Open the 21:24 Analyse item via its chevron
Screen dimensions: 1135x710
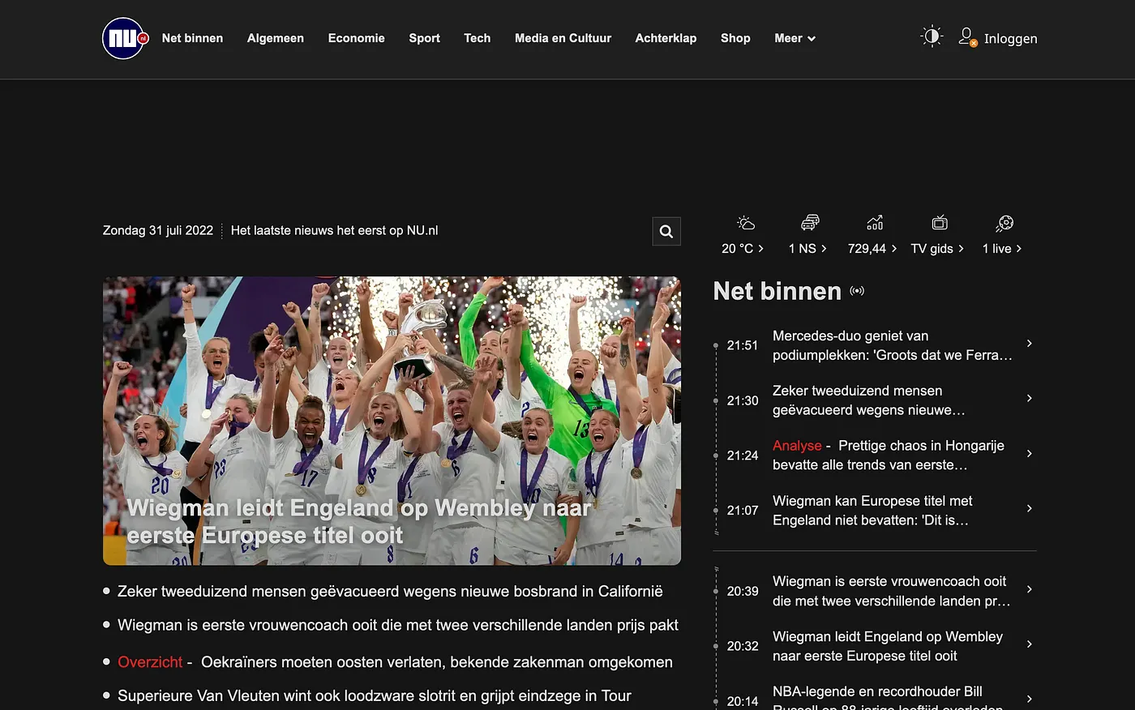[1029, 455]
